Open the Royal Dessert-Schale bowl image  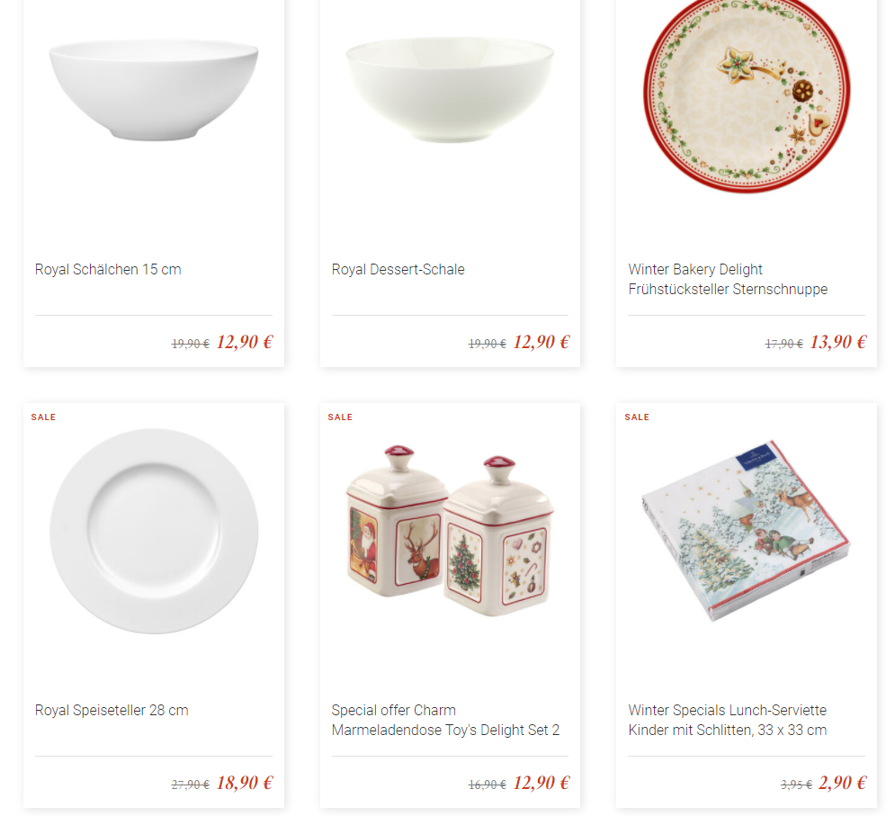[x=450, y=90]
